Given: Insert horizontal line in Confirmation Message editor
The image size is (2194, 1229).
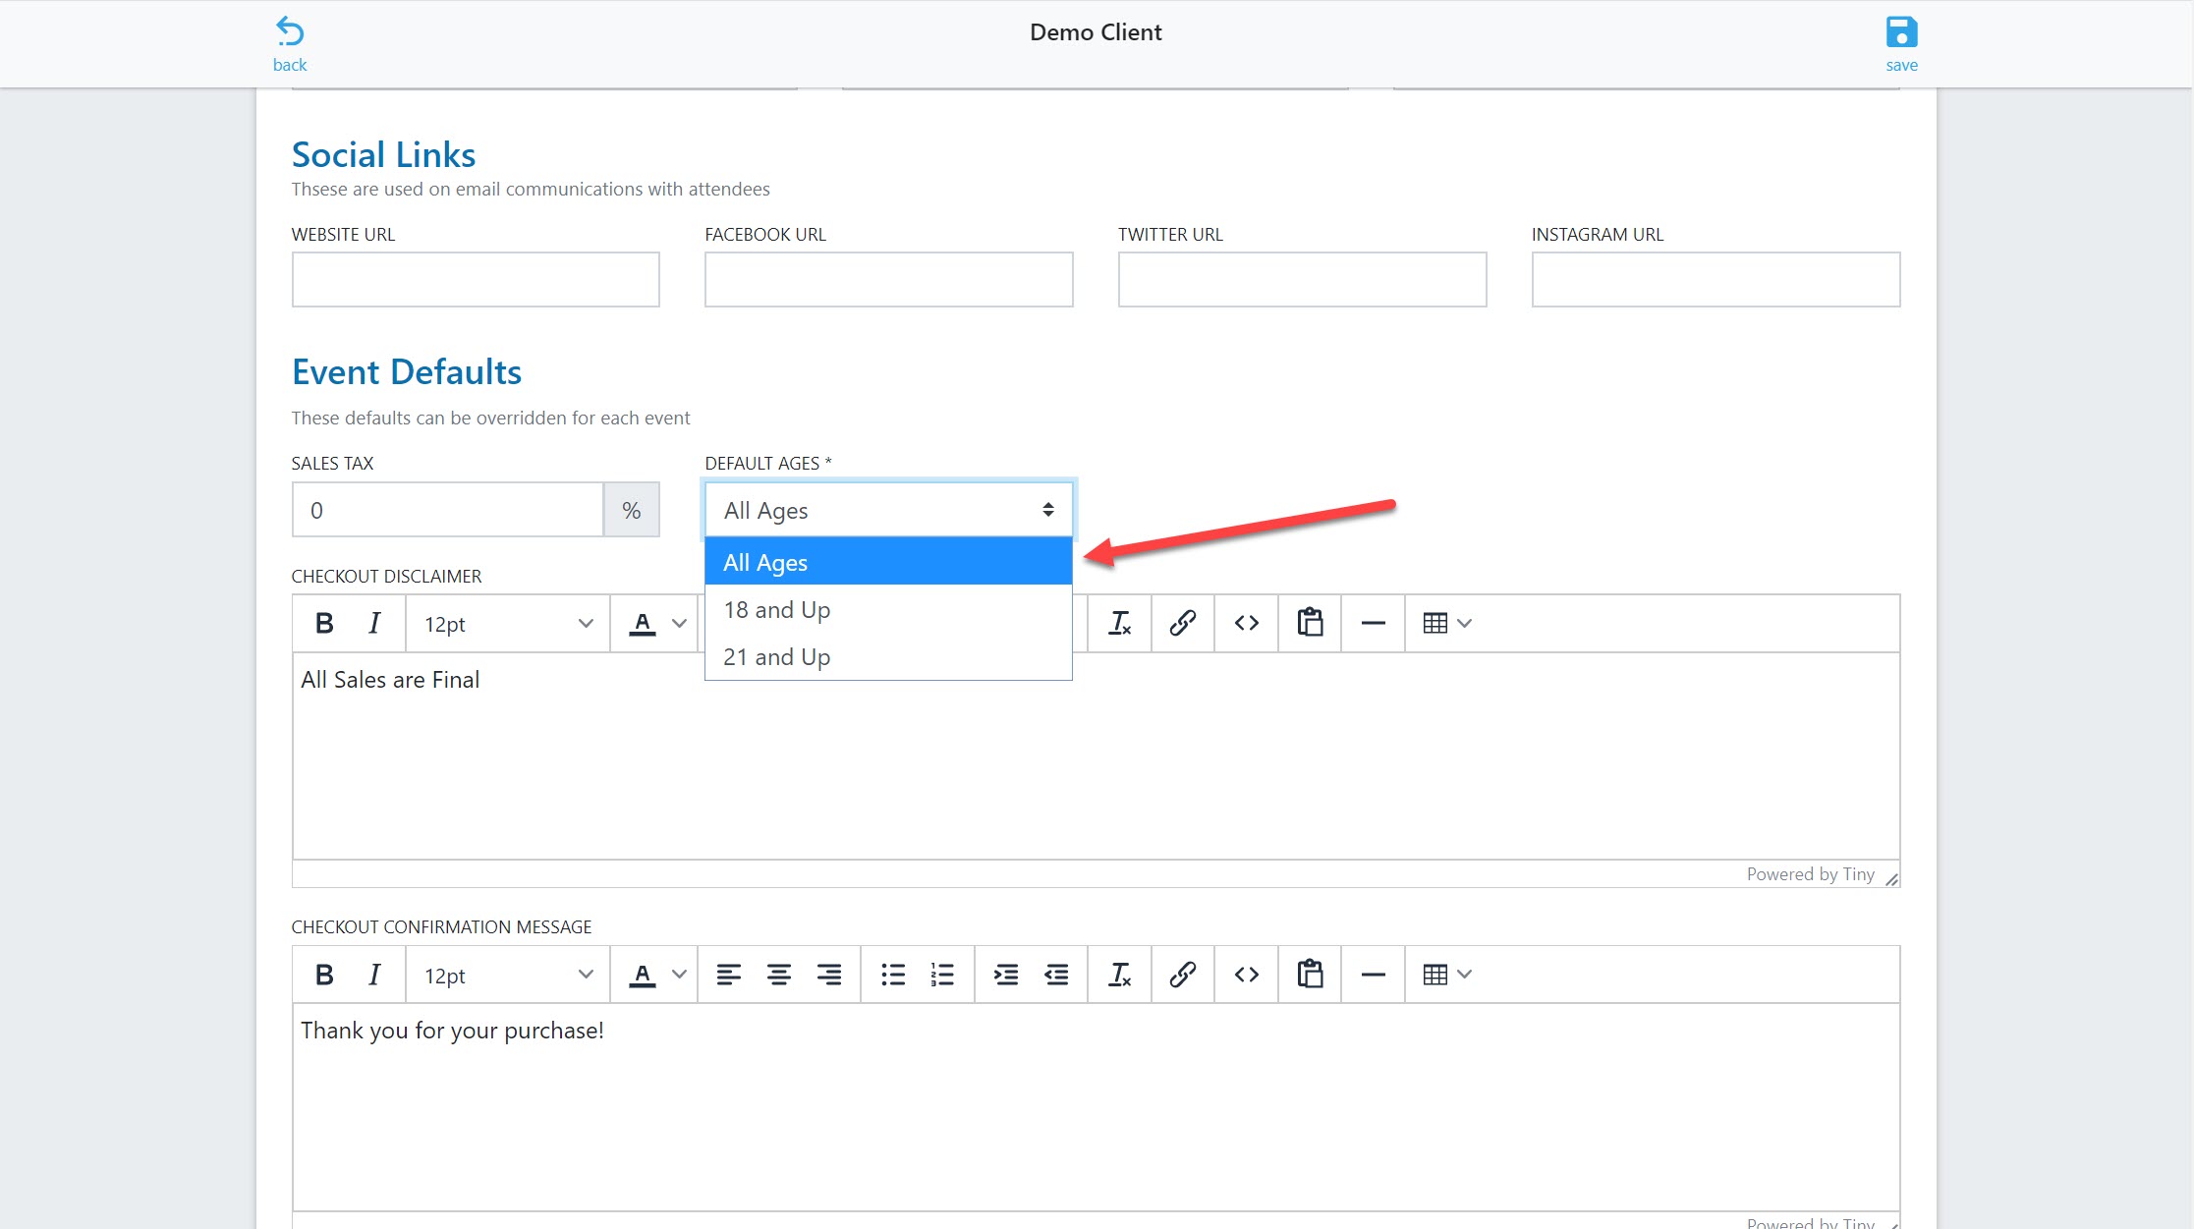Looking at the screenshot, I should [x=1374, y=975].
